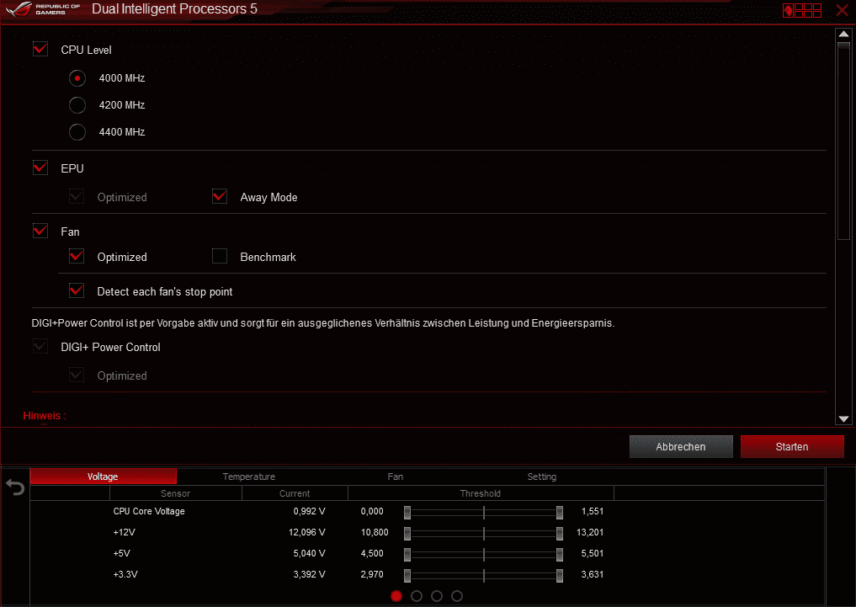Screen dimensions: 856x607
Task: Click the DIGI+ Power Control checkbox
Action: pyautogui.click(x=40, y=347)
